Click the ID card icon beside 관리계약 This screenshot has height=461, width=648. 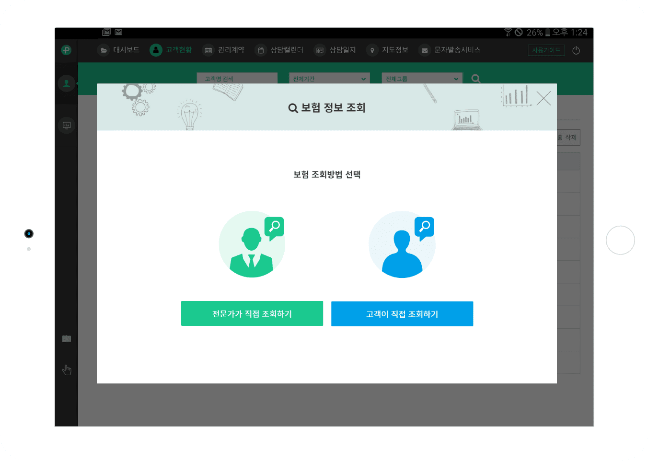click(x=208, y=50)
